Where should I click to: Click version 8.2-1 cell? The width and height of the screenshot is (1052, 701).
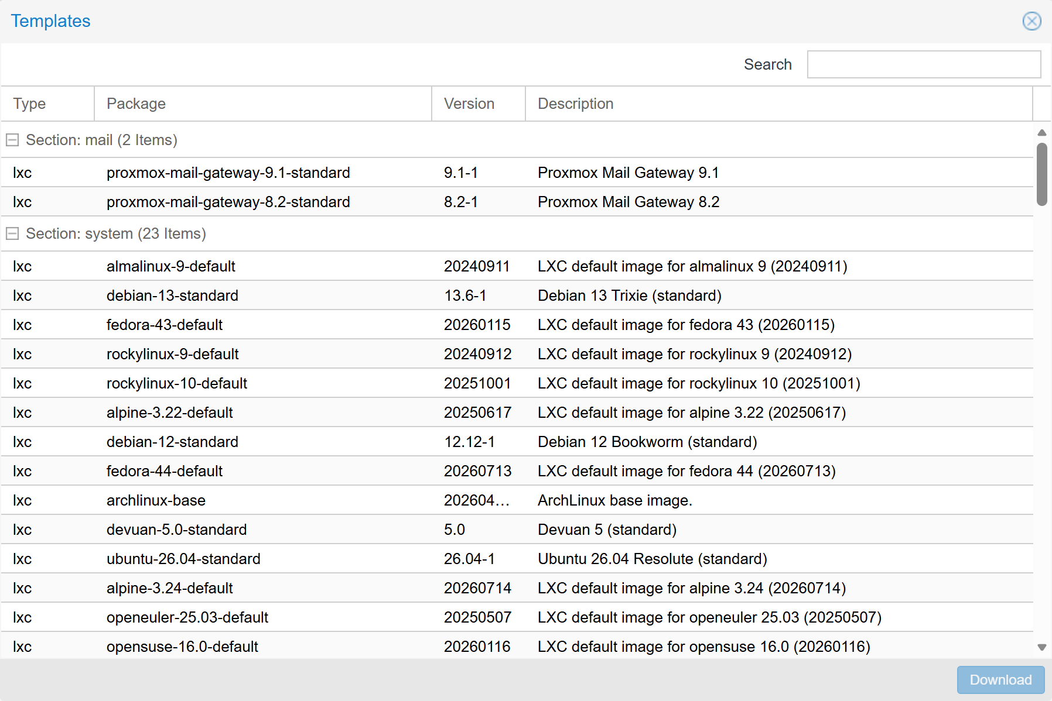(x=461, y=202)
